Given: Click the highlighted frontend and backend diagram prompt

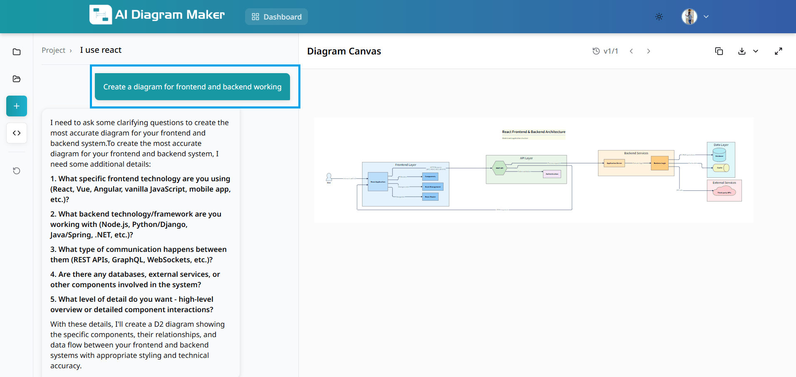Looking at the screenshot, I should [x=192, y=87].
